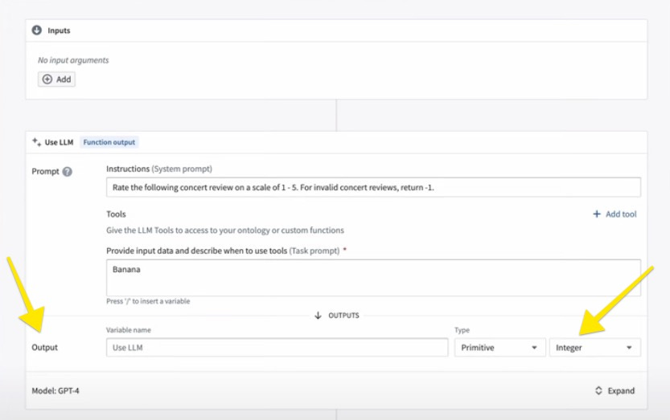Image resolution: width=670 pixels, height=420 pixels.
Task: Click the Add input argument button
Action: [x=56, y=80]
